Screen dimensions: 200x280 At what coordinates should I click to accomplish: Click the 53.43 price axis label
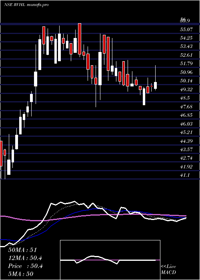click(187, 46)
